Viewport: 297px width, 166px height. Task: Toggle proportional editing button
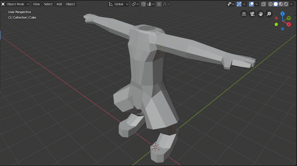[x=159, y=4]
